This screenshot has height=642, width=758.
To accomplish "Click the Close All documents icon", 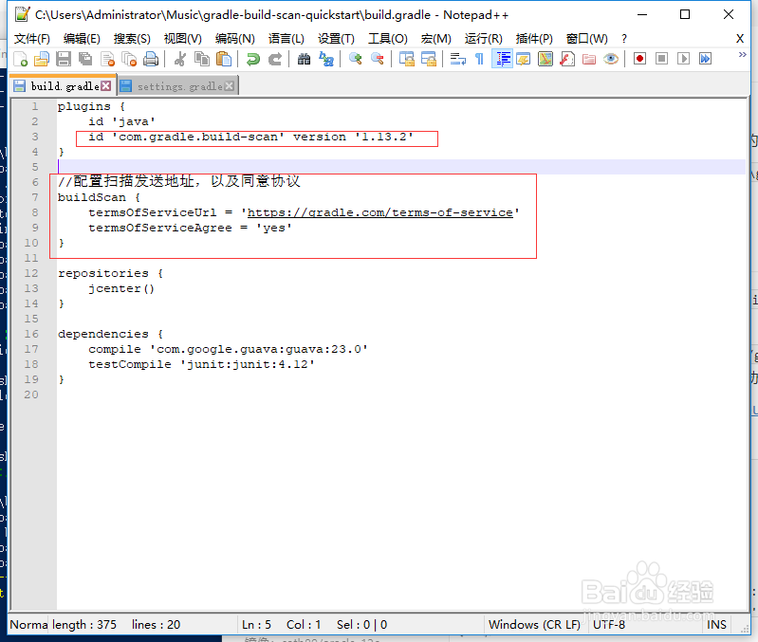I will pyautogui.click(x=129, y=59).
